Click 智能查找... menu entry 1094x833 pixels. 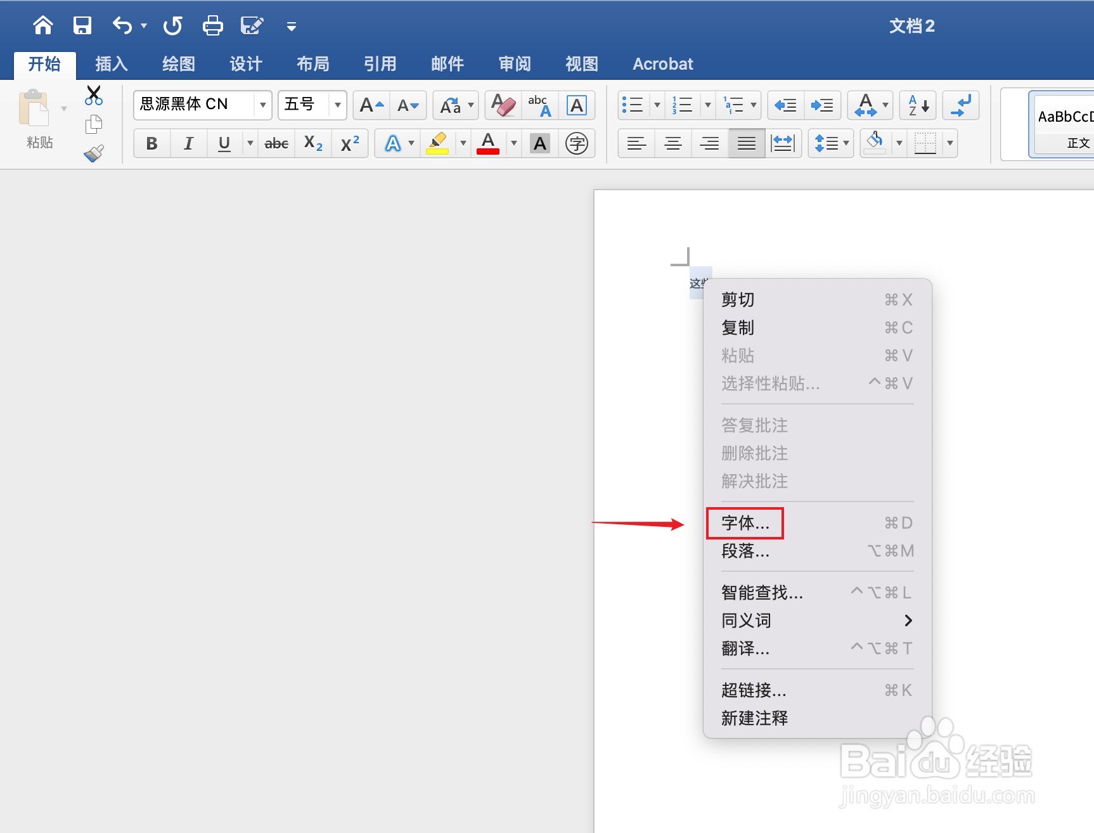[818, 593]
